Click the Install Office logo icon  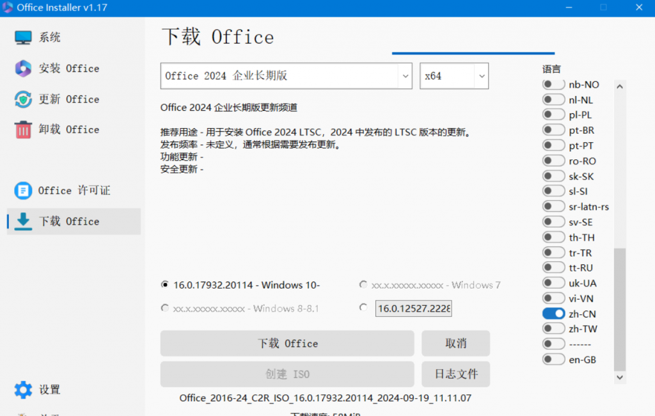point(23,68)
